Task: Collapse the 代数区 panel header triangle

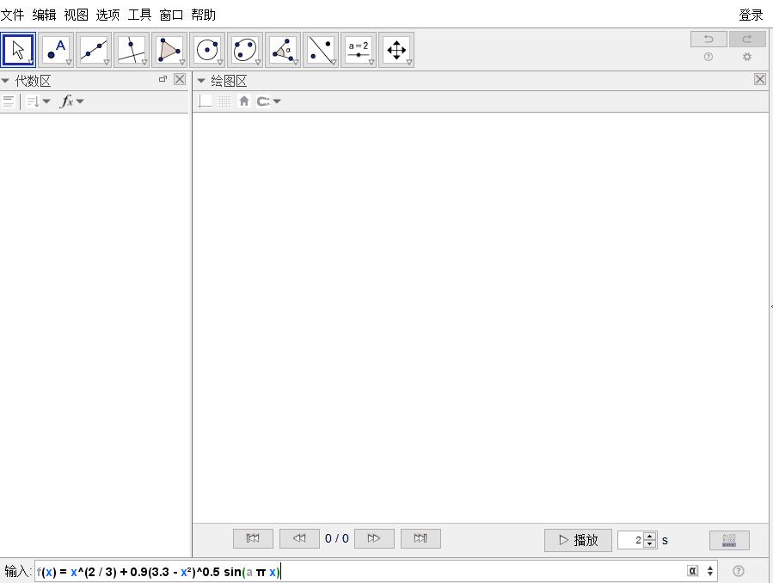Action: (x=5, y=80)
